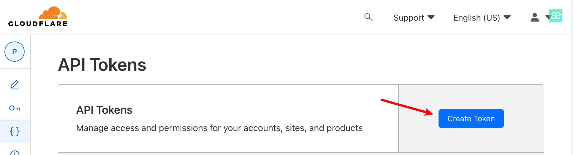Select the circled P account avatar
This screenshot has height=155, width=573.
pyautogui.click(x=15, y=52)
